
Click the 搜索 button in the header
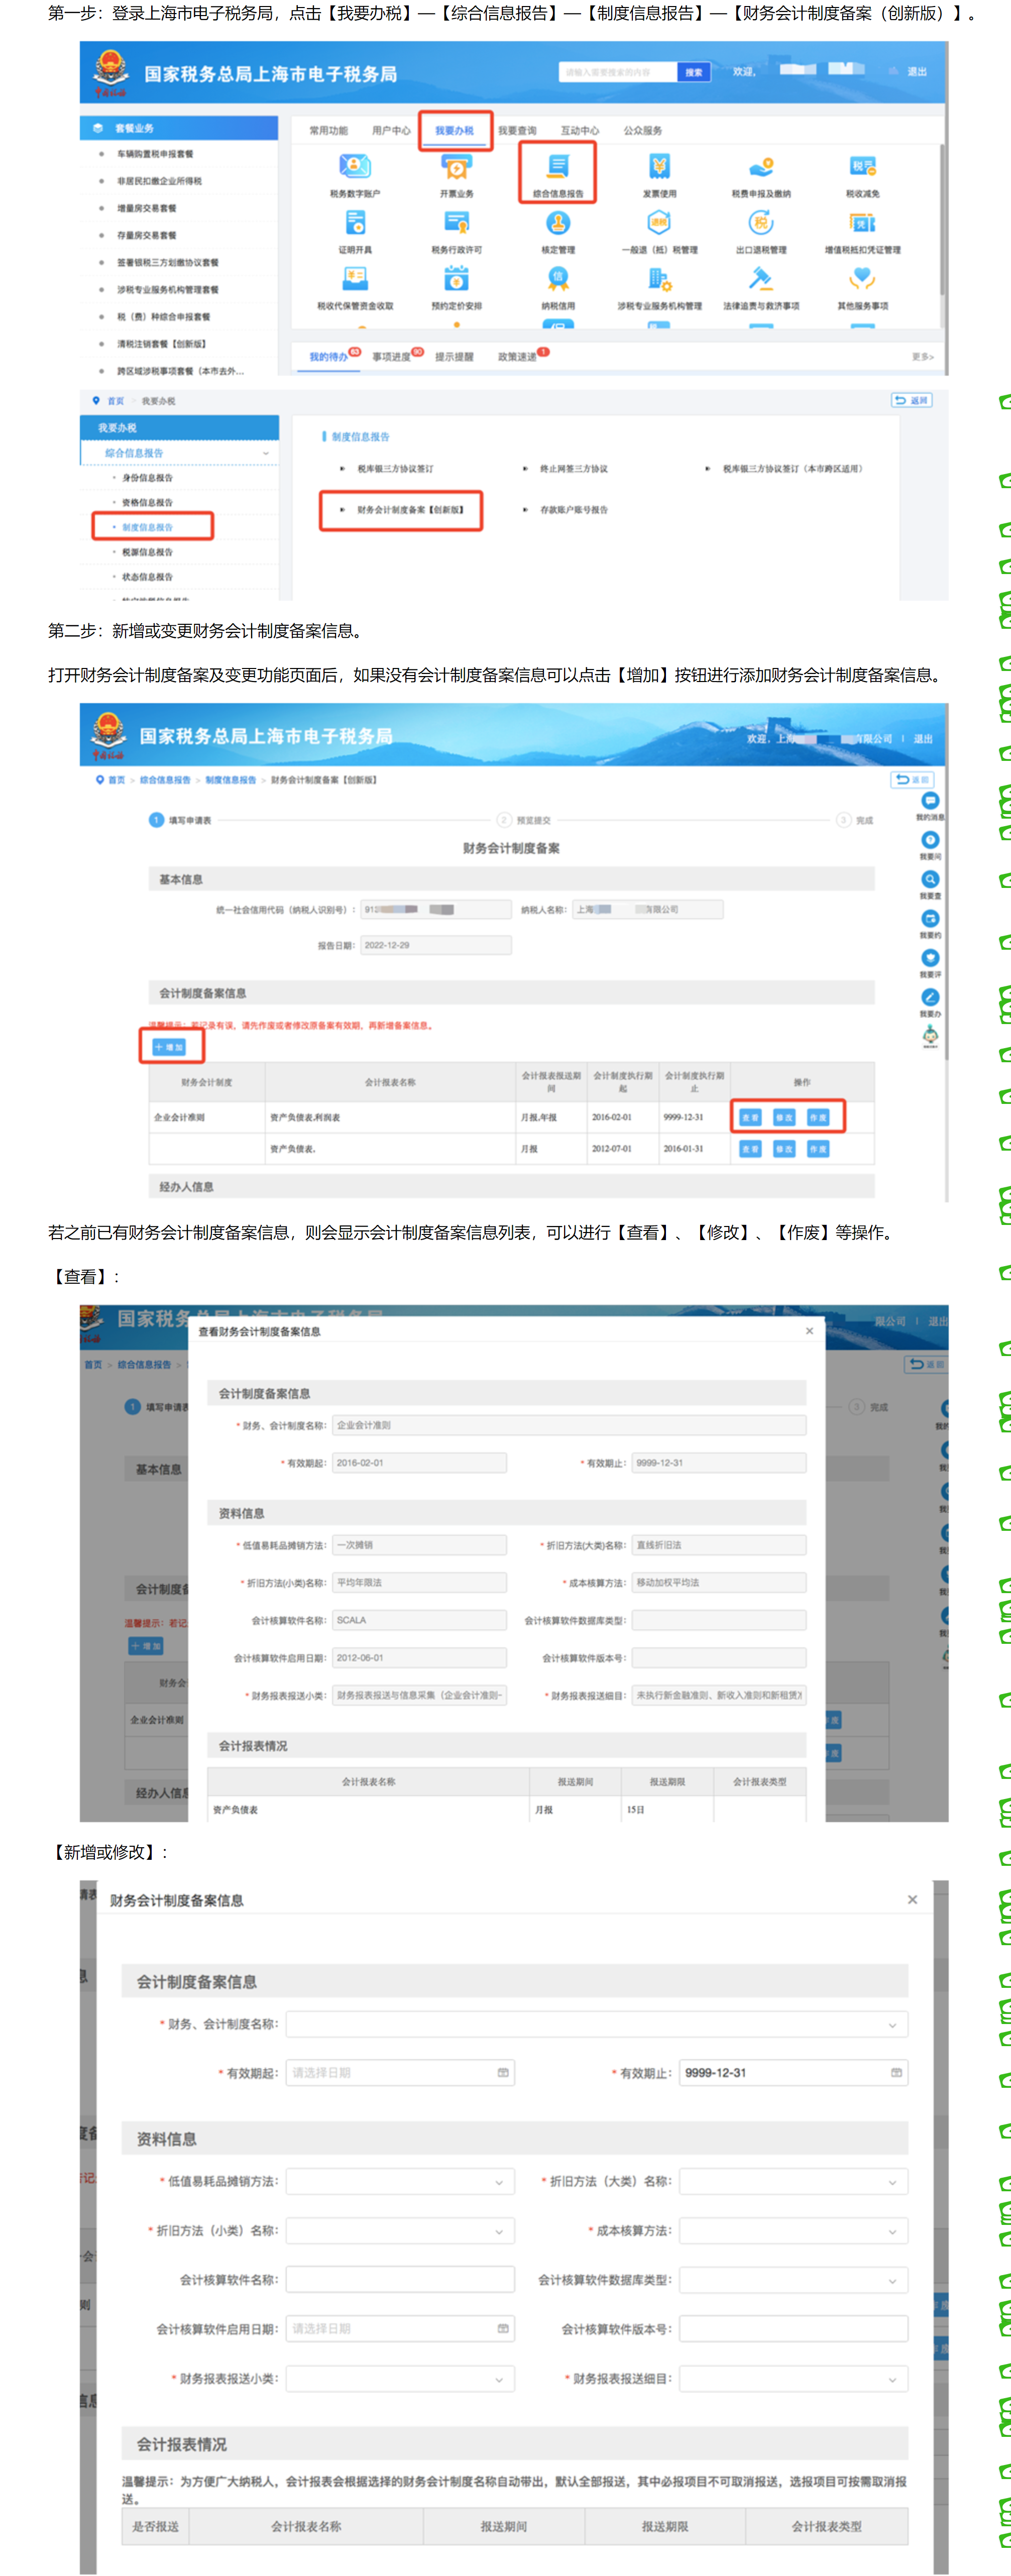point(694,72)
